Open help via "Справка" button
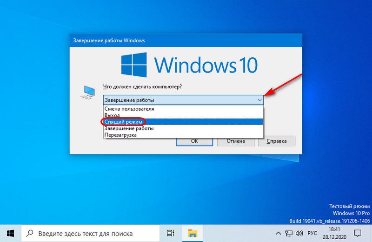This screenshot has width=372, height=242. point(277,141)
